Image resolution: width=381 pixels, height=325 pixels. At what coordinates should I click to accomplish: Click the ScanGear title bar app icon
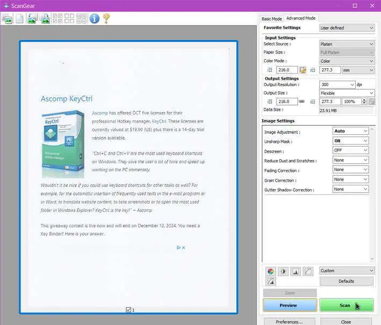[x=6, y=5]
